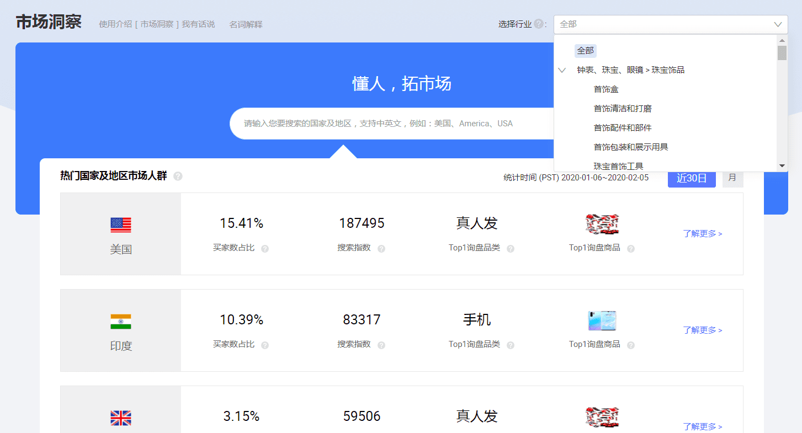Image resolution: width=802 pixels, height=433 pixels.
Task: Select 首饰盒 in the industry list
Action: [x=606, y=89]
